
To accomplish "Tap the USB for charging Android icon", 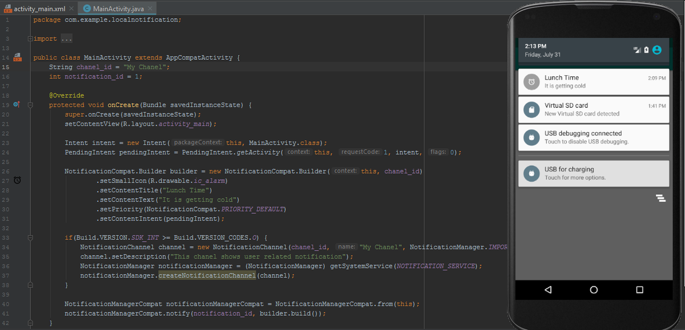I will pos(531,173).
